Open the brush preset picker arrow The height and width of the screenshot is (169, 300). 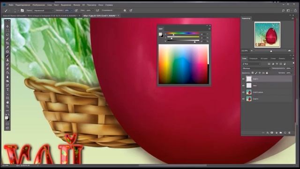click(x=18, y=10)
